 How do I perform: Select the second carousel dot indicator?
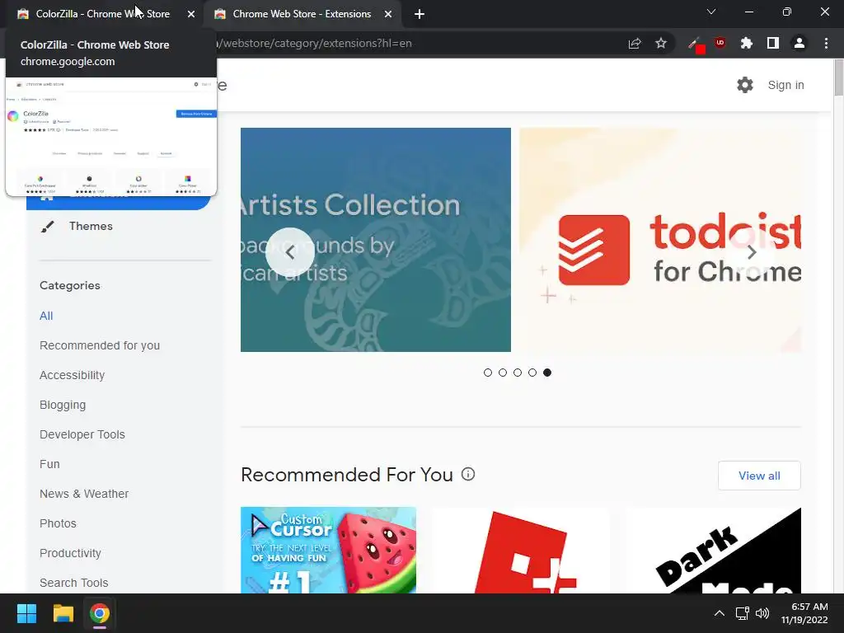tap(503, 373)
